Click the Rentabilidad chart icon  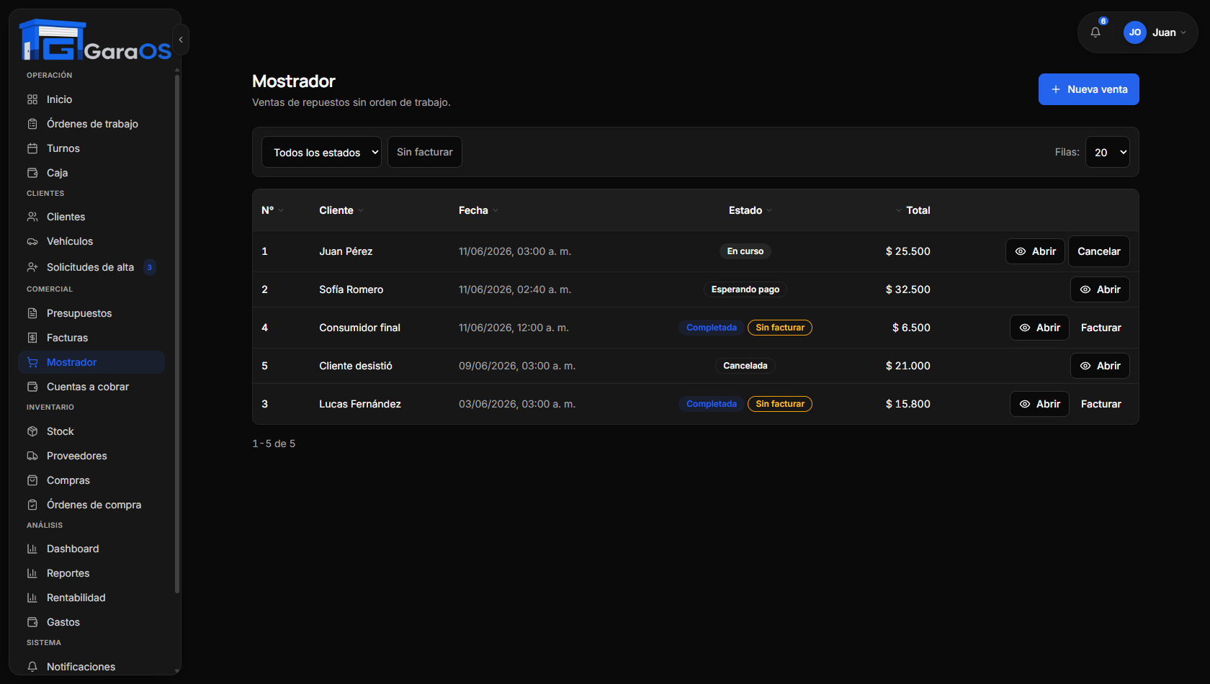(32, 598)
